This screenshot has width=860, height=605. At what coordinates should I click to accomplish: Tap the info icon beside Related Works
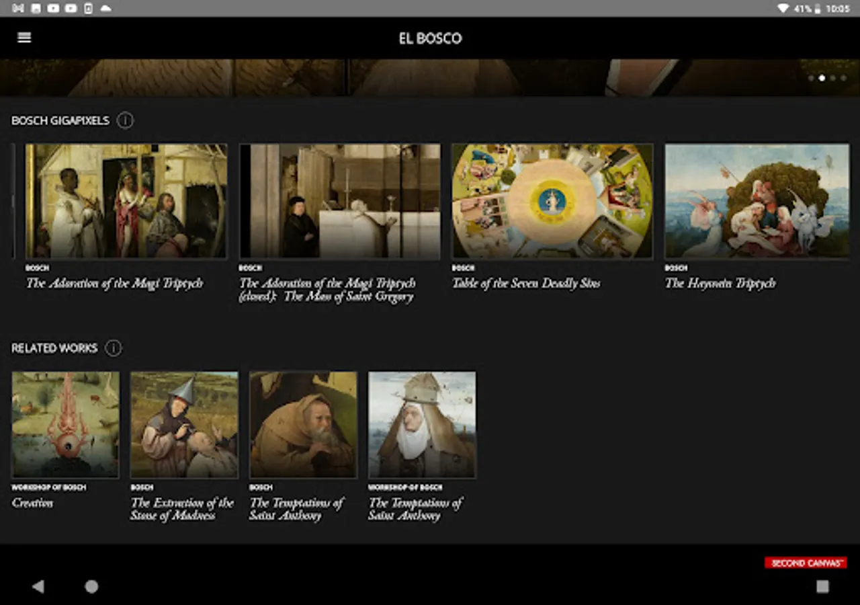tap(114, 348)
